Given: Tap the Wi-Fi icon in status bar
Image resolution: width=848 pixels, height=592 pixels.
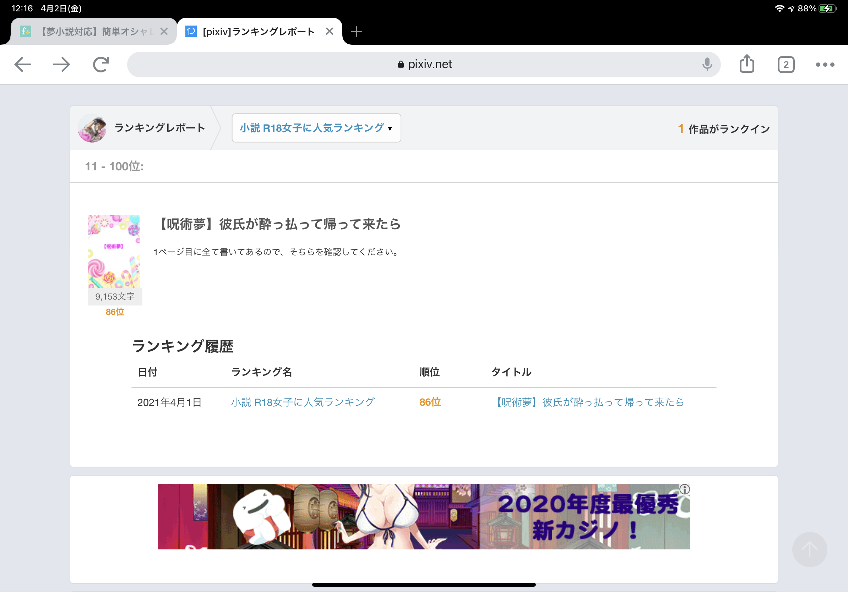Looking at the screenshot, I should [x=779, y=8].
